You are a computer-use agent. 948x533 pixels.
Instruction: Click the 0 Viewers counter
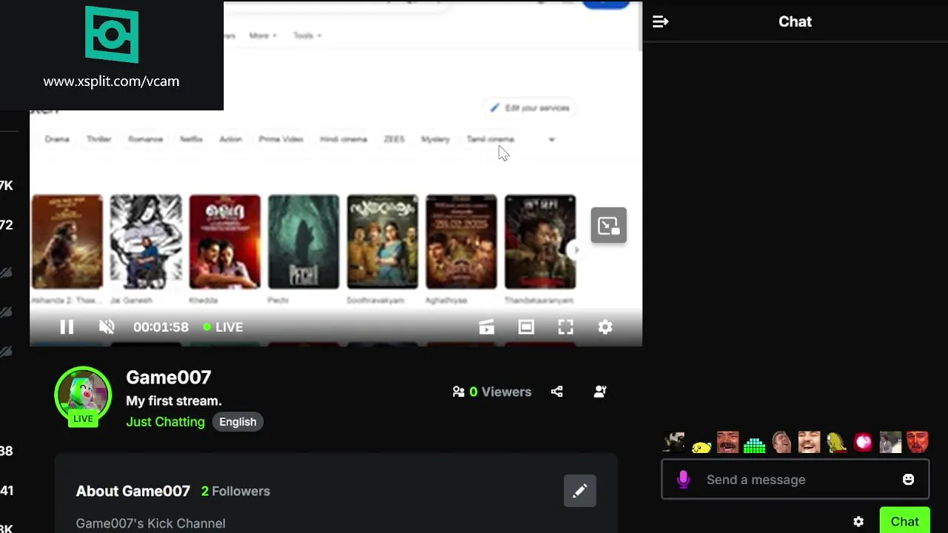[493, 392]
